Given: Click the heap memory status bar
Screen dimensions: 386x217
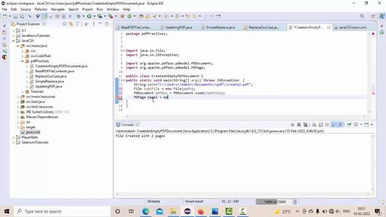Looking at the screenshot, I should (x=274, y=202).
